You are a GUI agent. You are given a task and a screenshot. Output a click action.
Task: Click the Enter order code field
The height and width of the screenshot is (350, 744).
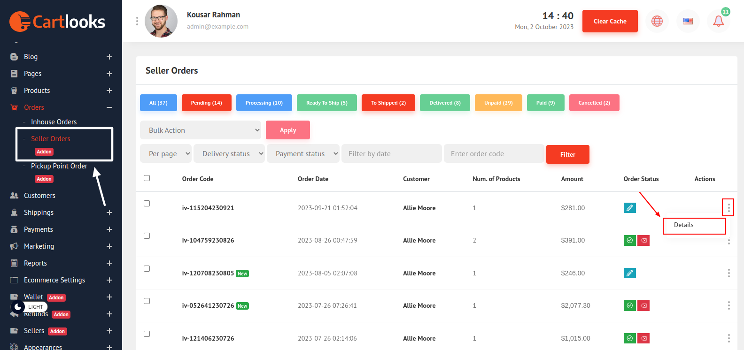pyautogui.click(x=494, y=153)
